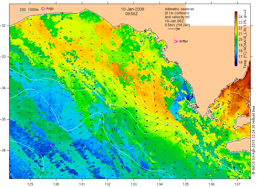Image resolution: width=257 pixels, height=188 pixels.
Task: Click the 'Altimetric sealevel' caption line
Action: click(179, 9)
